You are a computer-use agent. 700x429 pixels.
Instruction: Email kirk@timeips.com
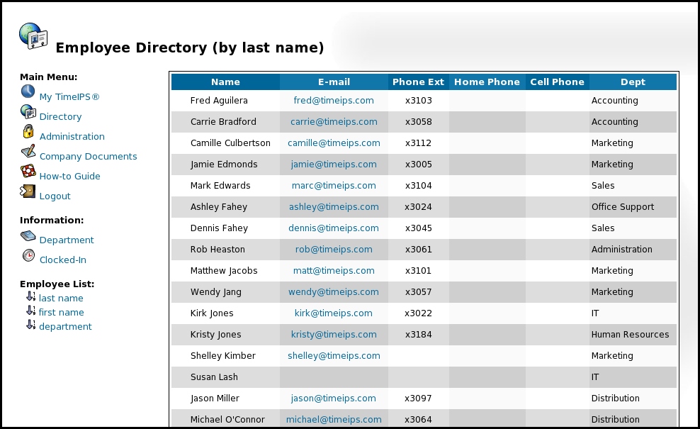point(334,313)
